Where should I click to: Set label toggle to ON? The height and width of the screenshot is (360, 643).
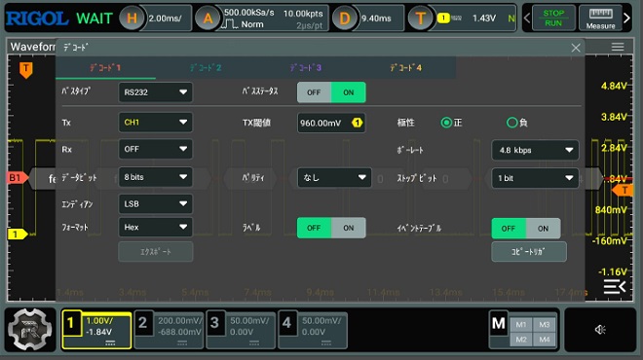pos(349,228)
